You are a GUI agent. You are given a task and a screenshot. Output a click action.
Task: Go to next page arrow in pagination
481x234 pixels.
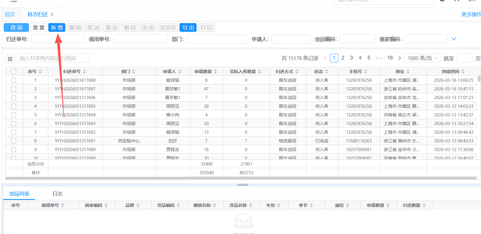(x=399, y=58)
